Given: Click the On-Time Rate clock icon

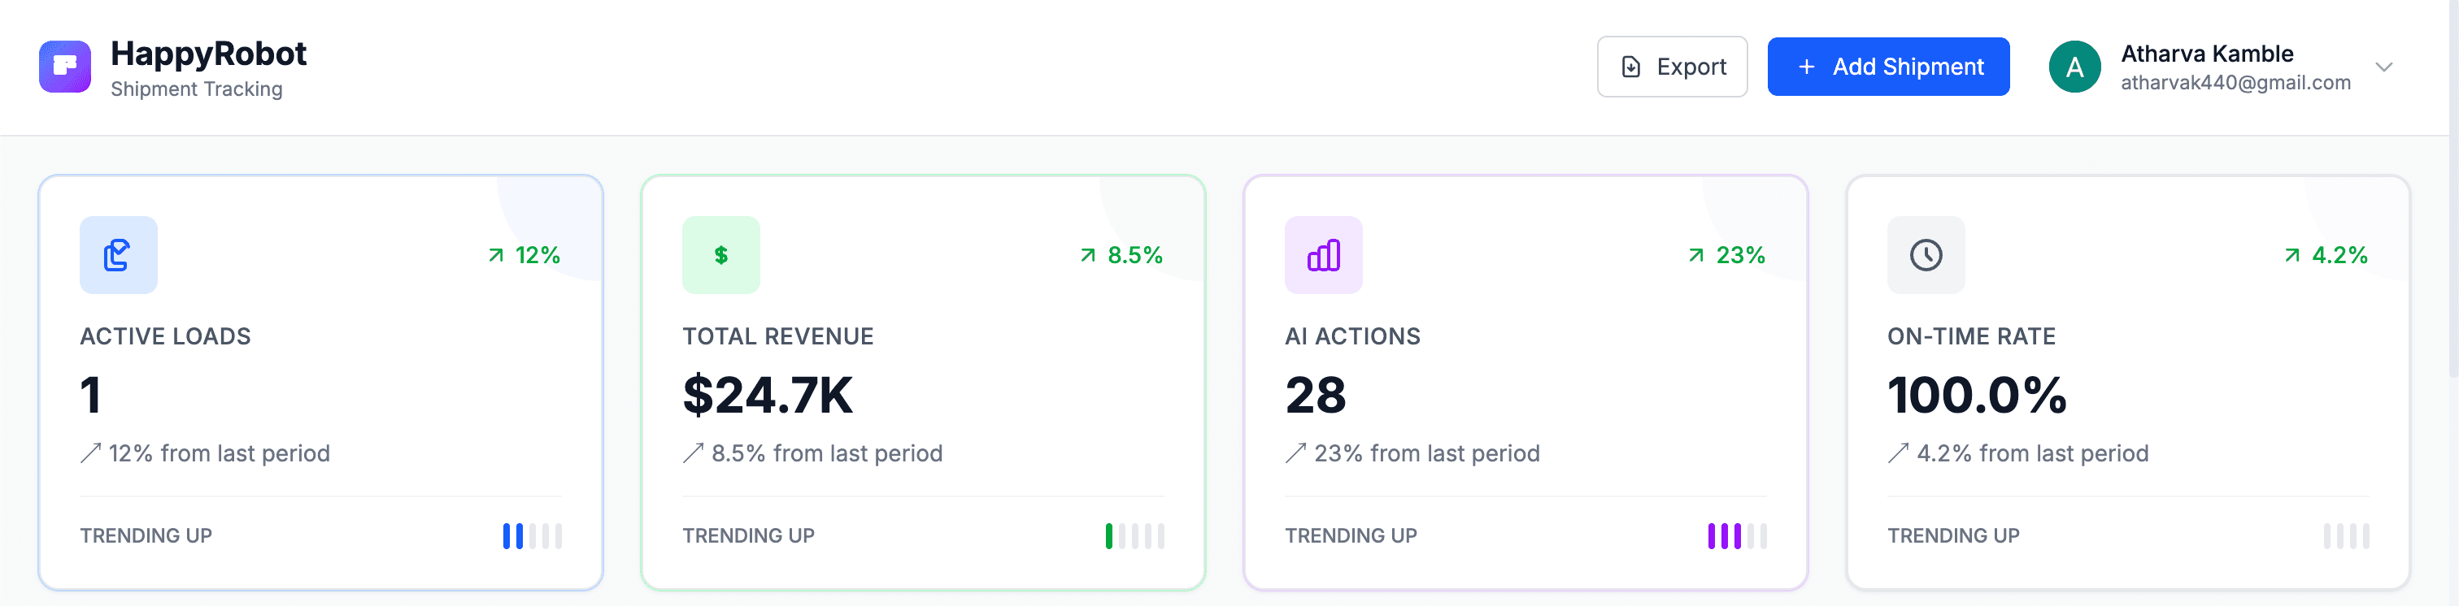Looking at the screenshot, I should pyautogui.click(x=1926, y=255).
